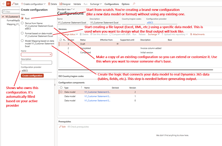
Task: Collapse the V1_Customer tree node
Action: tap(3, 17)
